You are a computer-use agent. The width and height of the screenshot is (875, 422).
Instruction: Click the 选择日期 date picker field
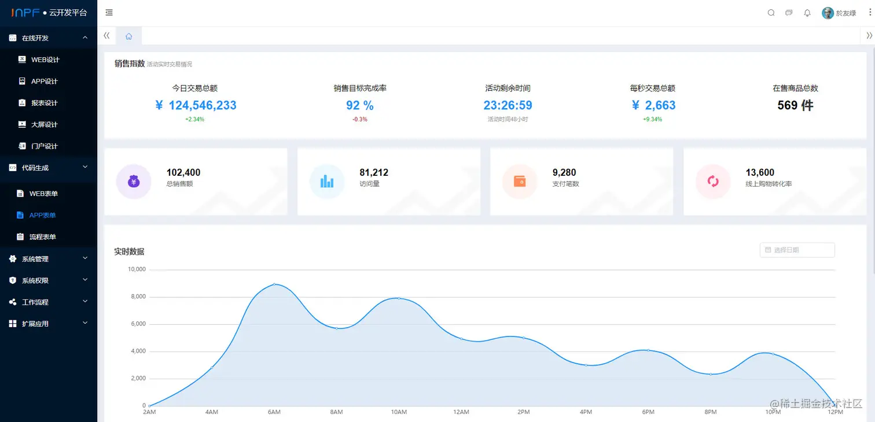pos(797,250)
